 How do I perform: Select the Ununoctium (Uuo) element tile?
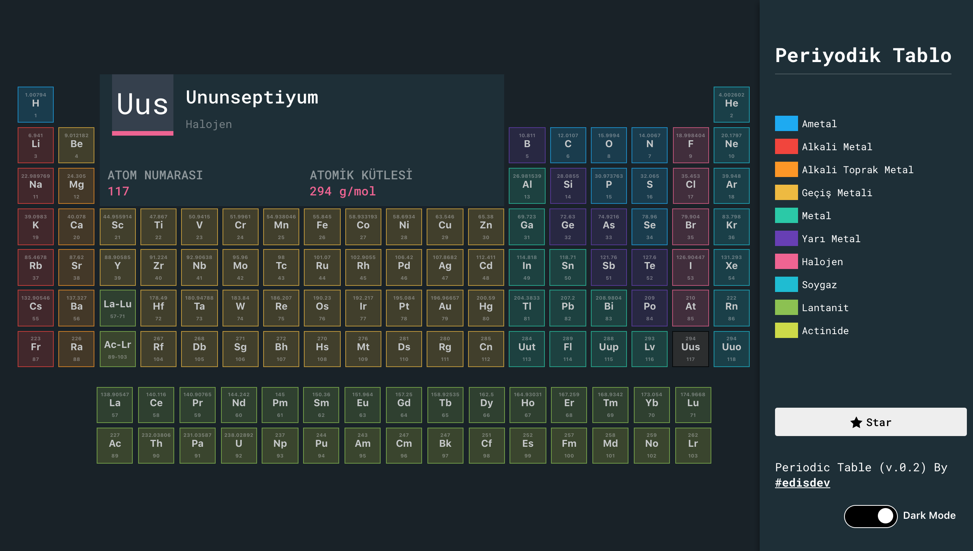(x=731, y=349)
